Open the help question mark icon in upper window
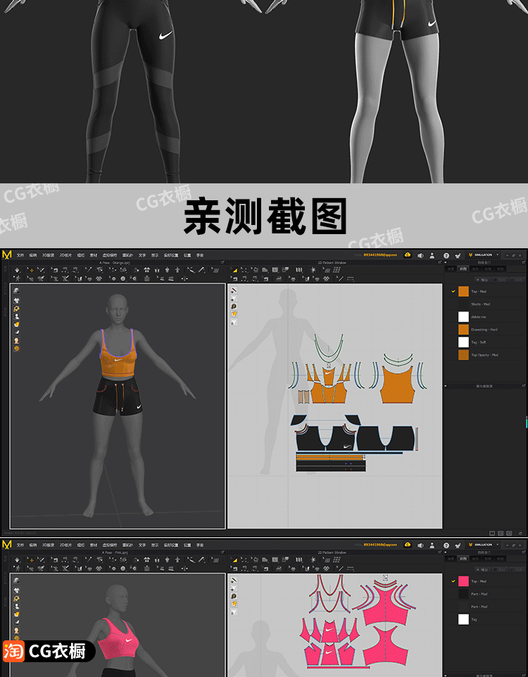 tap(446, 255)
